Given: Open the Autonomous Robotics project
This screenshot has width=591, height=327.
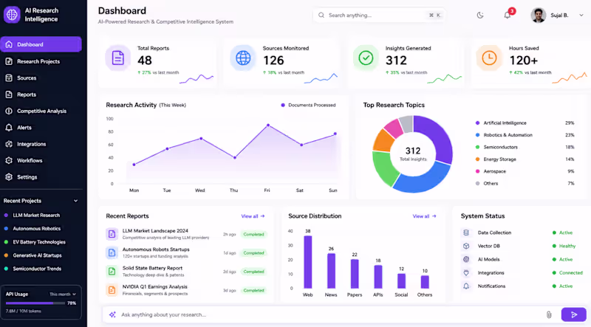Looking at the screenshot, I should [x=36, y=229].
